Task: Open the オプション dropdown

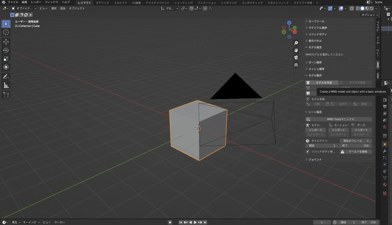Action: (370, 15)
